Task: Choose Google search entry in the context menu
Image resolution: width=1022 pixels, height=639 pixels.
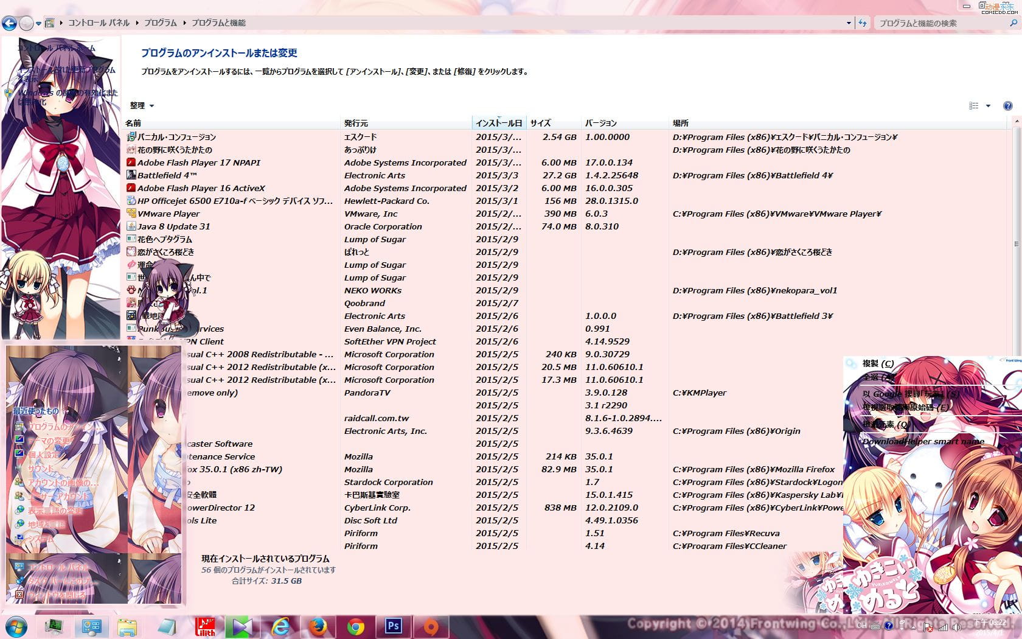Action: click(911, 394)
